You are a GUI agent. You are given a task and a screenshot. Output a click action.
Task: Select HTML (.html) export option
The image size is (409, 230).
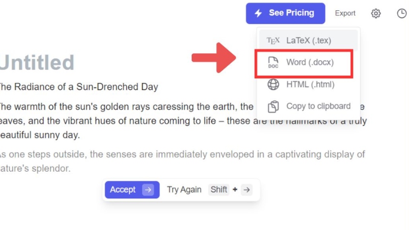[x=308, y=84]
